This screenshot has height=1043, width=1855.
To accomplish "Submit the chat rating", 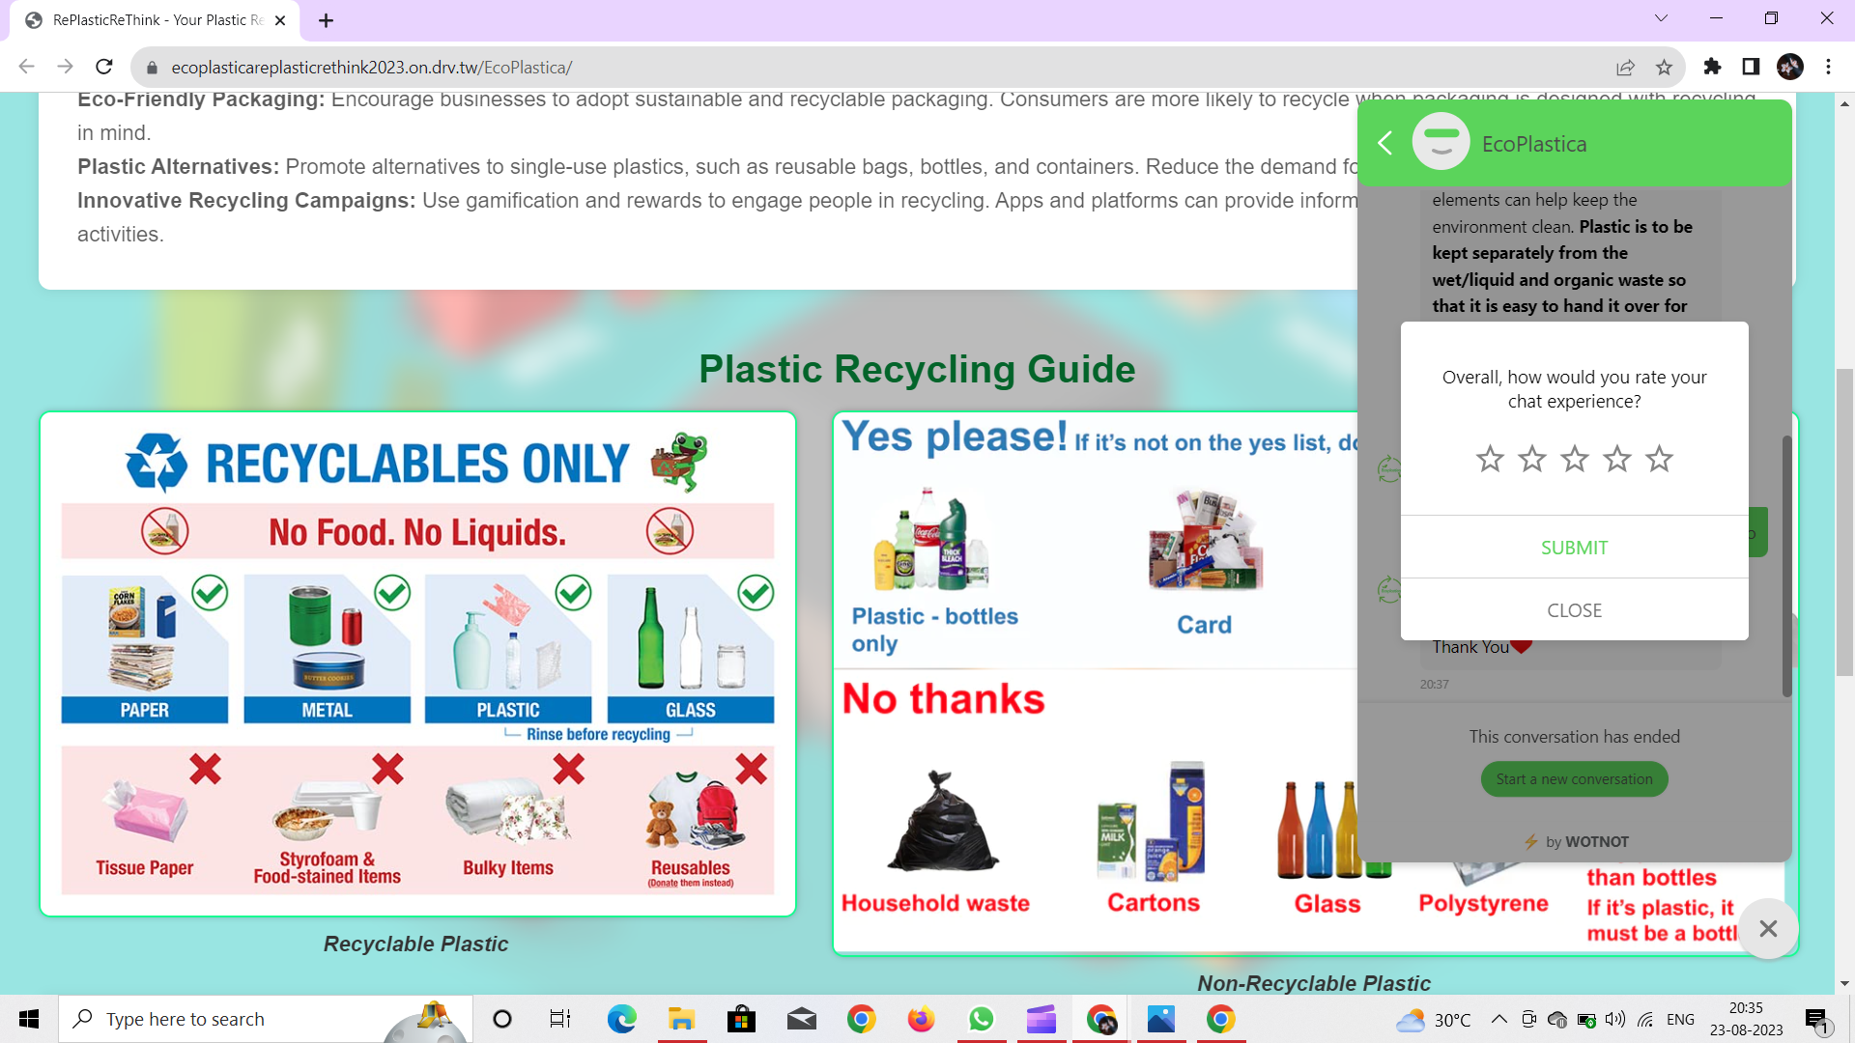I will [x=1574, y=548].
